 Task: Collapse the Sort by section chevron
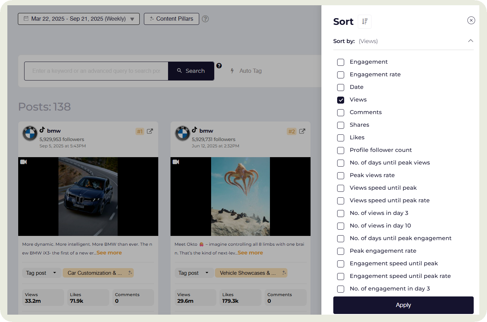[x=470, y=41]
